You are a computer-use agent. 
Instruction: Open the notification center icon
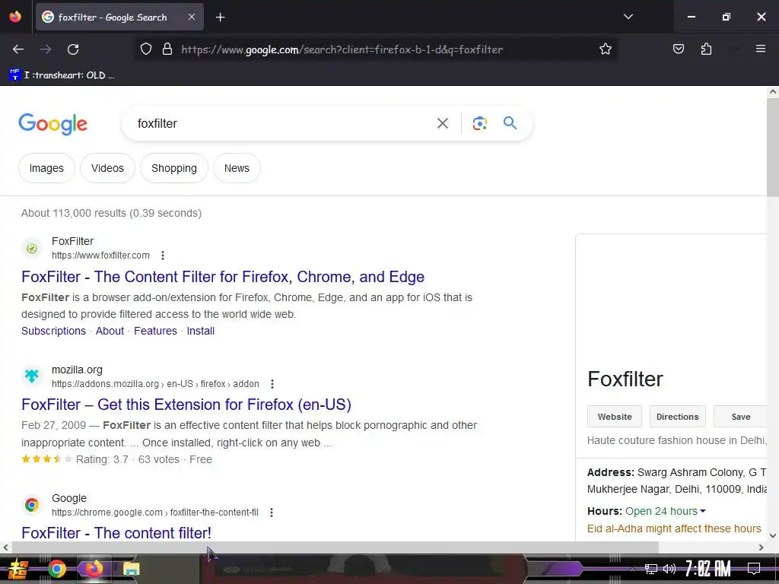[x=754, y=569]
